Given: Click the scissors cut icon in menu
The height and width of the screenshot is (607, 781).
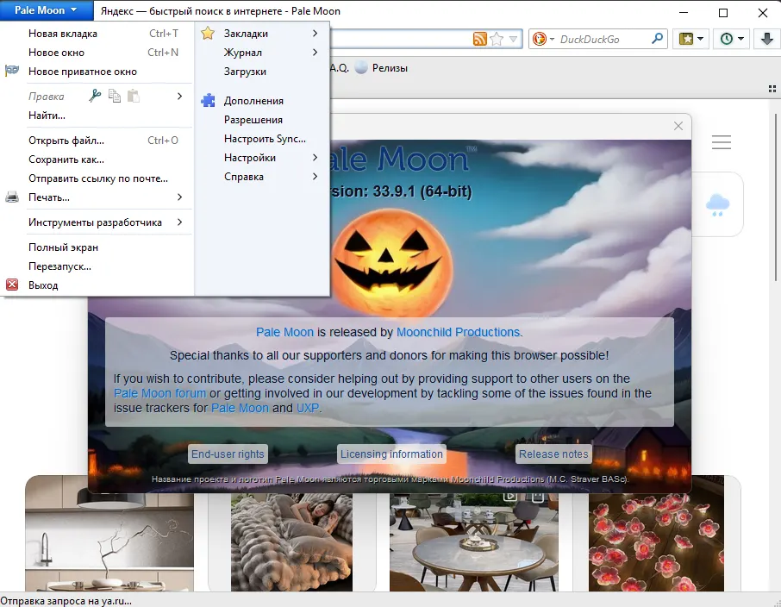Looking at the screenshot, I should pos(95,97).
